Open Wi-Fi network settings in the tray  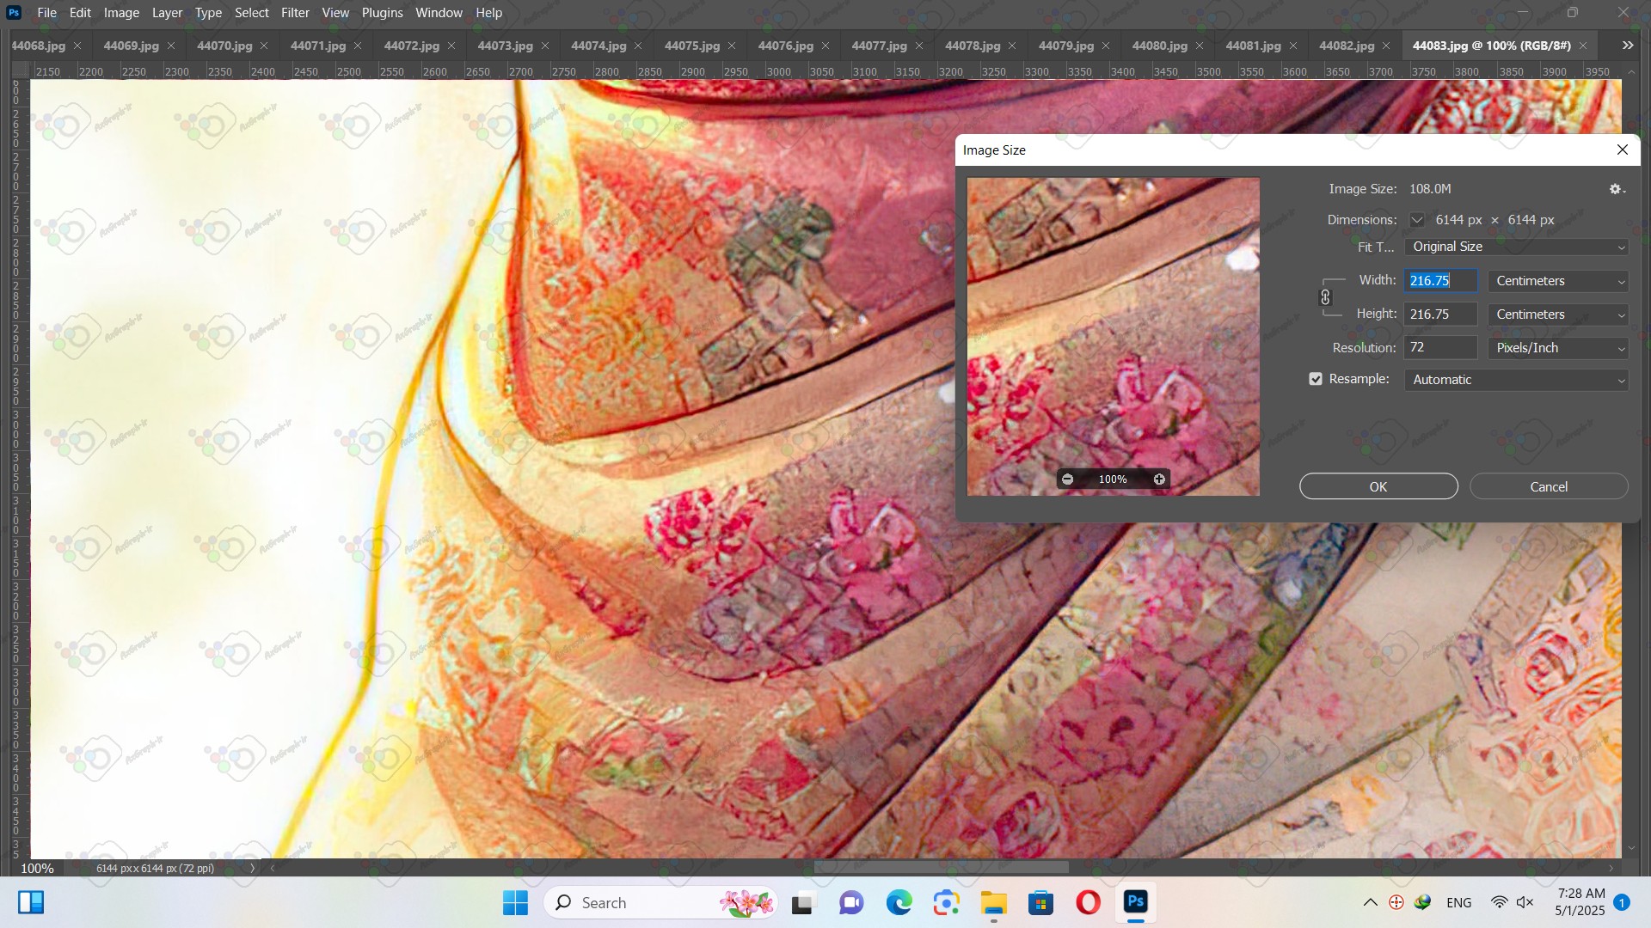point(1499,902)
